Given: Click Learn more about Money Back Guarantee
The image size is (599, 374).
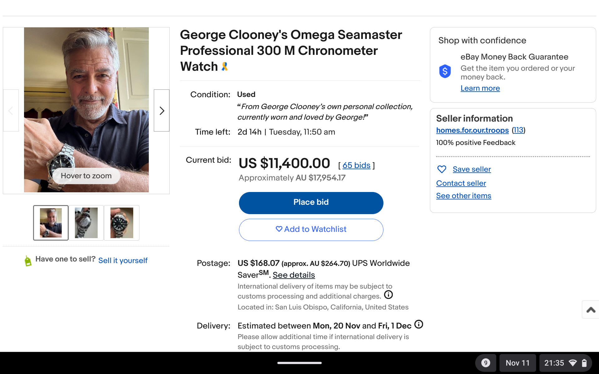Looking at the screenshot, I should point(480,88).
